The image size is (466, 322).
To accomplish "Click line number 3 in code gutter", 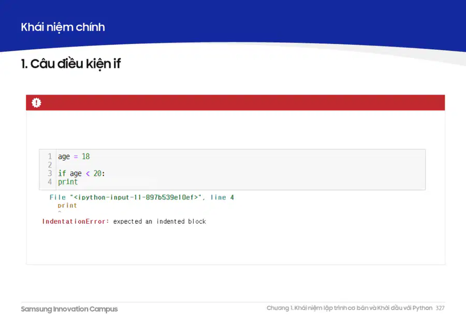I will pos(50,173).
